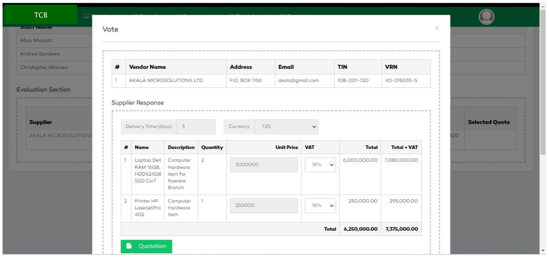Click staff name Abas Mkonda
This screenshot has height=257, width=549.
(x=36, y=40)
